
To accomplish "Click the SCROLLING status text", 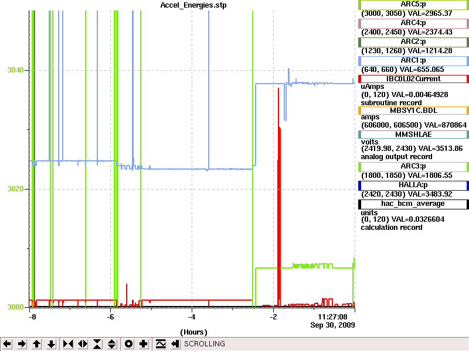I will pos(205,344).
